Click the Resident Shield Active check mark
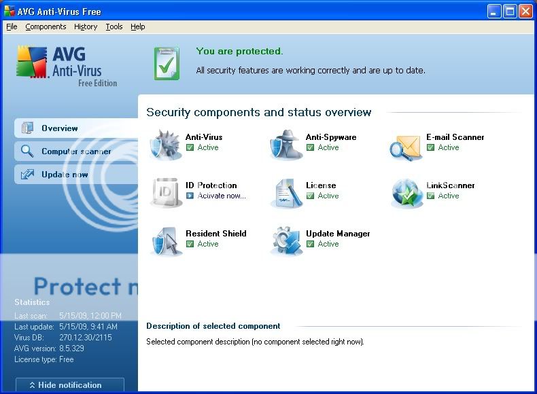Viewport: 537px width, 394px height. tap(190, 244)
